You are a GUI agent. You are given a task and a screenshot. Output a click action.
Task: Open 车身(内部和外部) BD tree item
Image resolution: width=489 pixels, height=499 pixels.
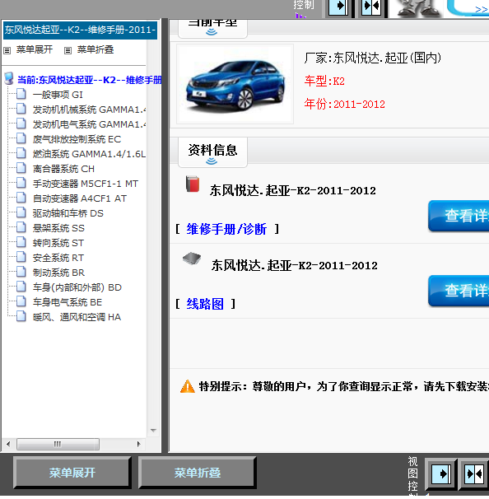click(77, 287)
